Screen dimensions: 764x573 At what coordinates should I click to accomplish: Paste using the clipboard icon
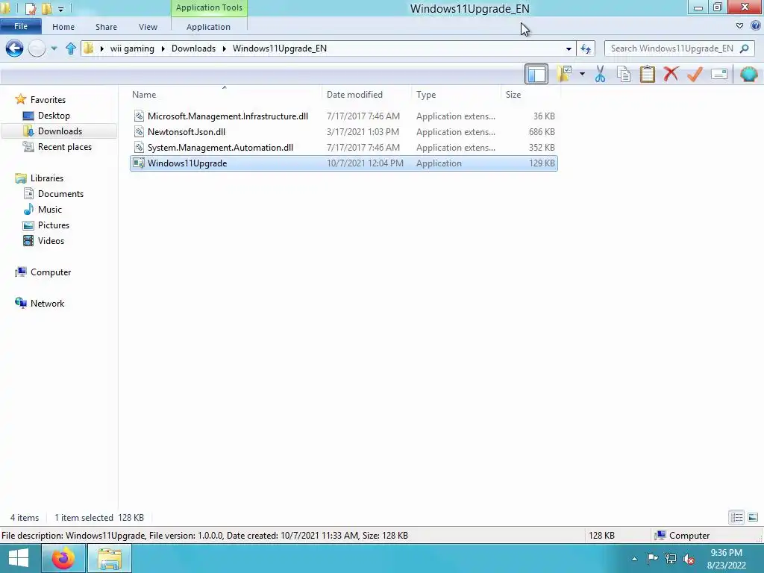pyautogui.click(x=647, y=74)
